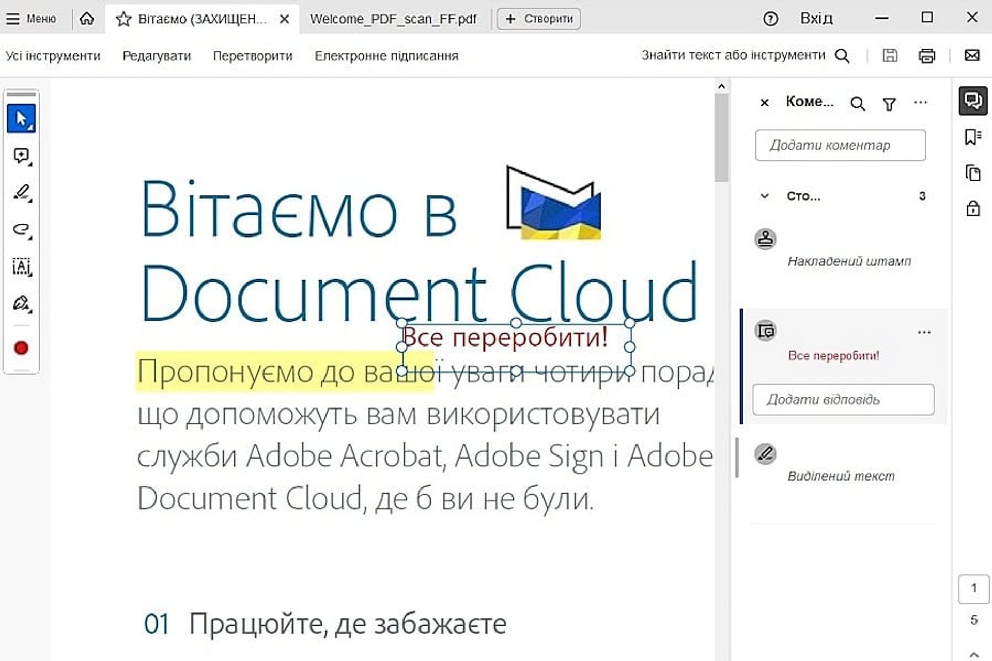Open the page thumbnails panel icon
The height and width of the screenshot is (661, 992).
(973, 173)
